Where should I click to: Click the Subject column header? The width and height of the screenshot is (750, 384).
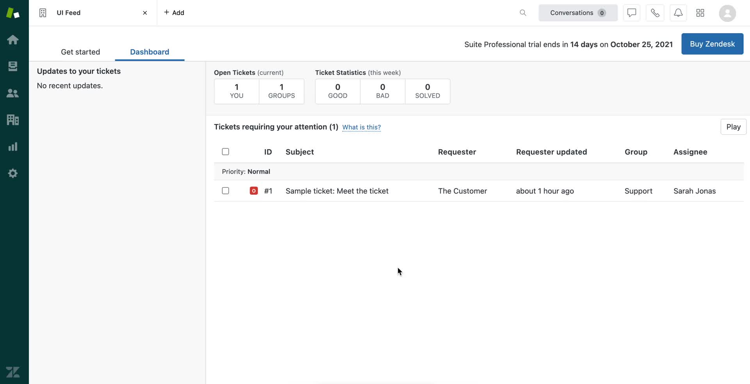click(300, 152)
